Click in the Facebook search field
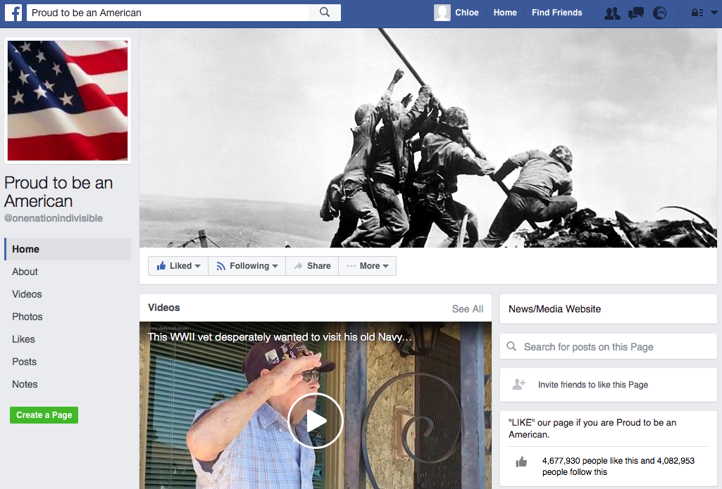Image resolution: width=722 pixels, height=489 pixels. tap(168, 13)
